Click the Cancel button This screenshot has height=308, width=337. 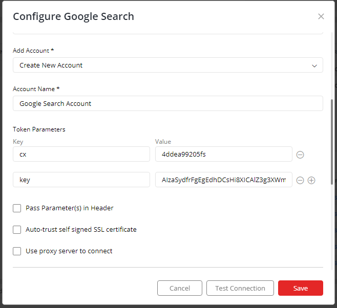tap(180, 288)
